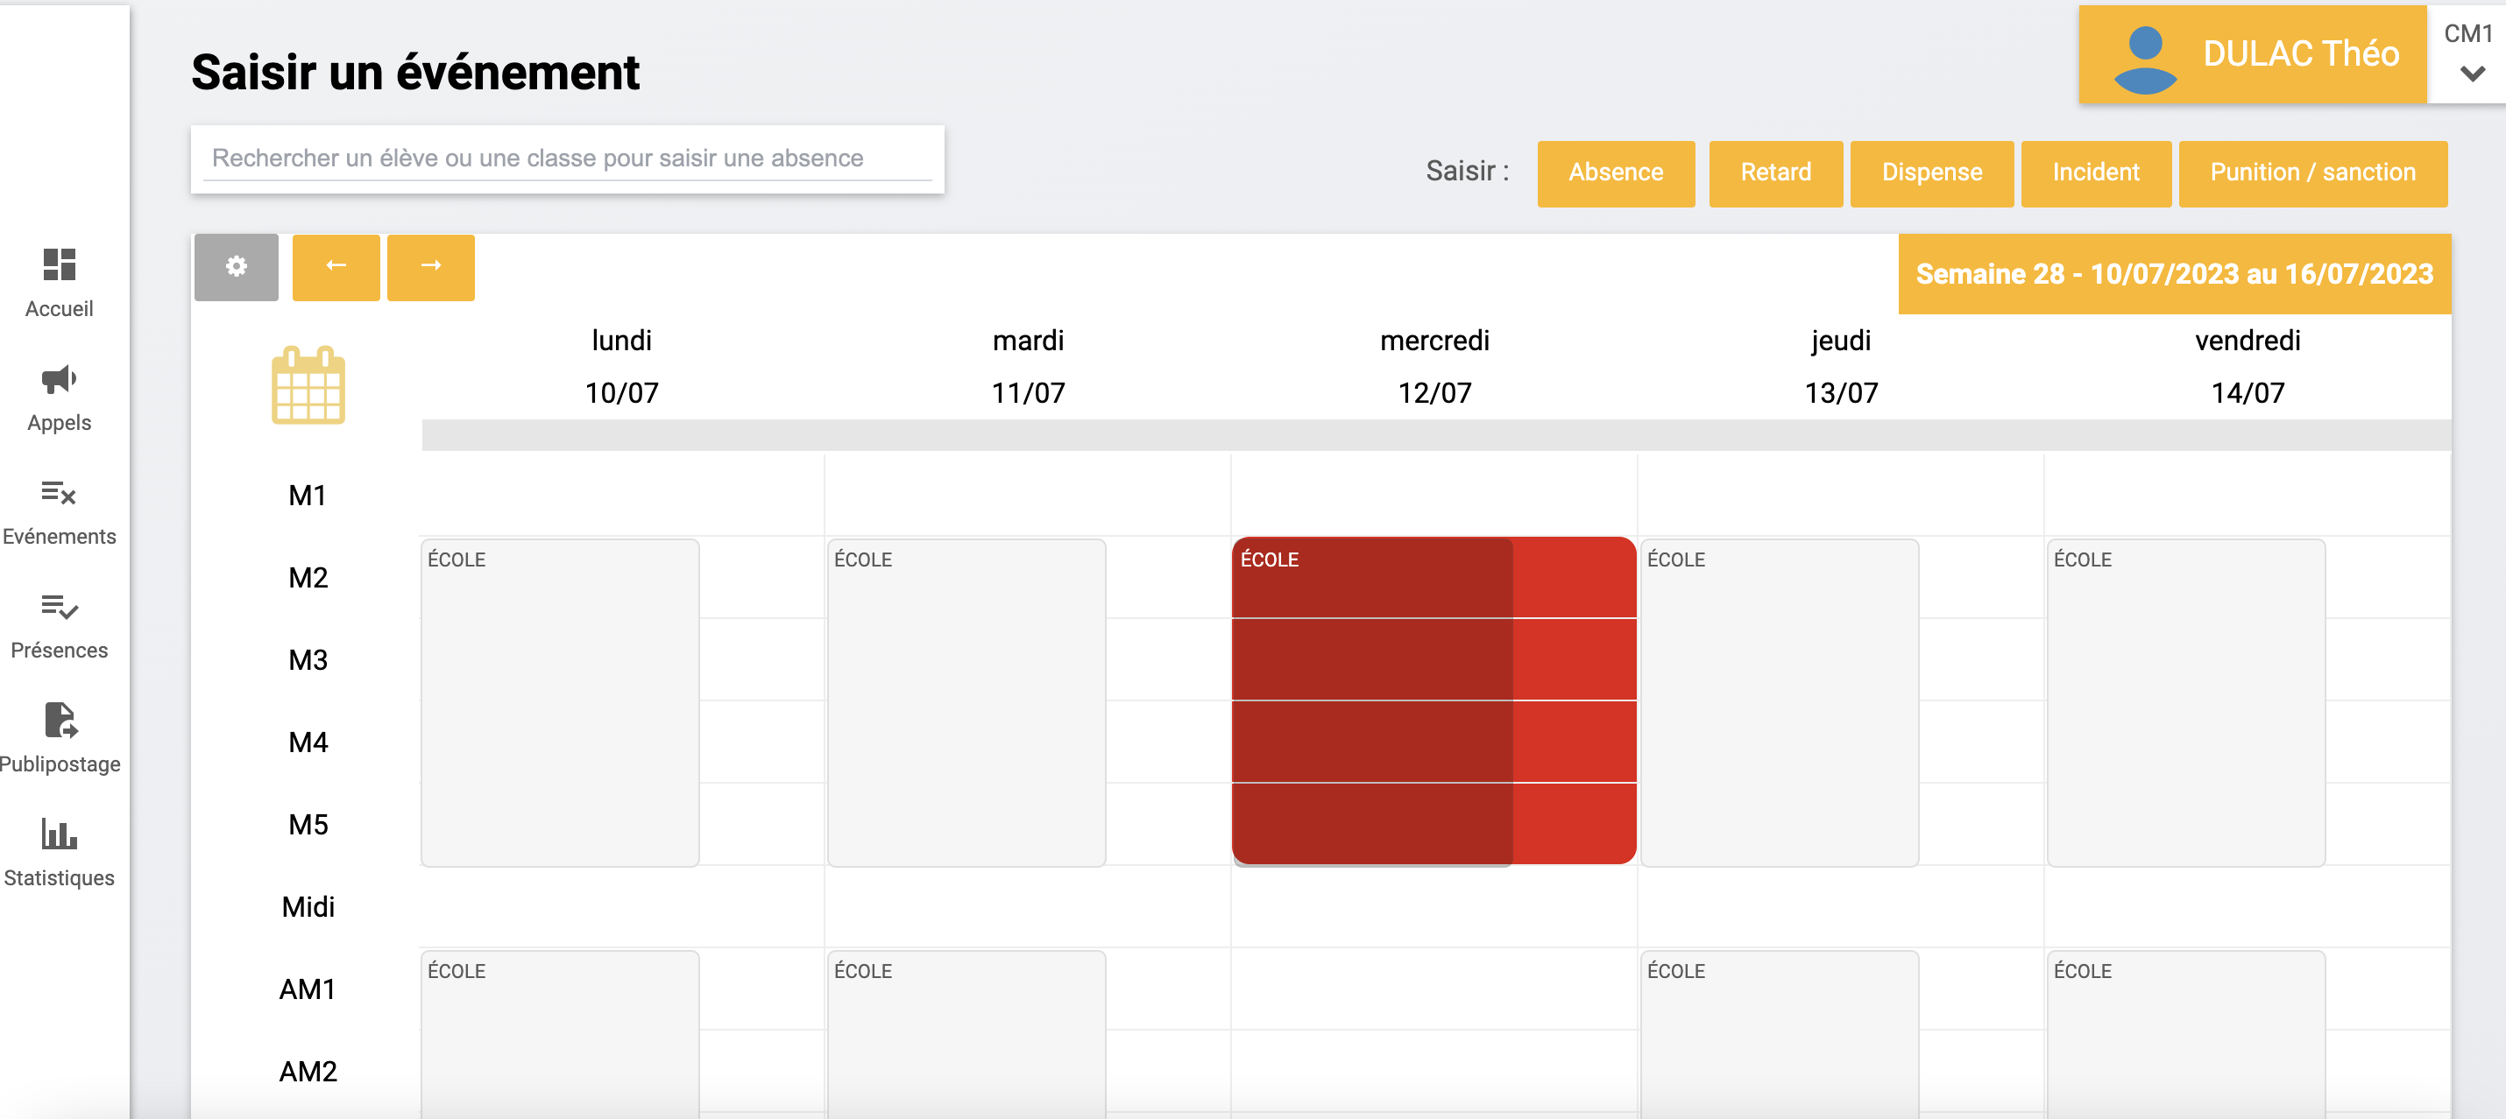Select vendredi 14/07 morning ÉCOLE block

[x=2186, y=702]
